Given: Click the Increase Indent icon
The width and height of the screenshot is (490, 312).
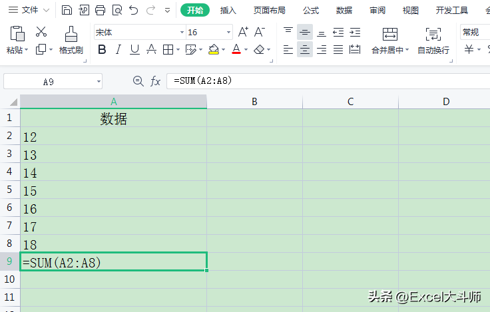Looking at the screenshot, I should tap(355, 32).
